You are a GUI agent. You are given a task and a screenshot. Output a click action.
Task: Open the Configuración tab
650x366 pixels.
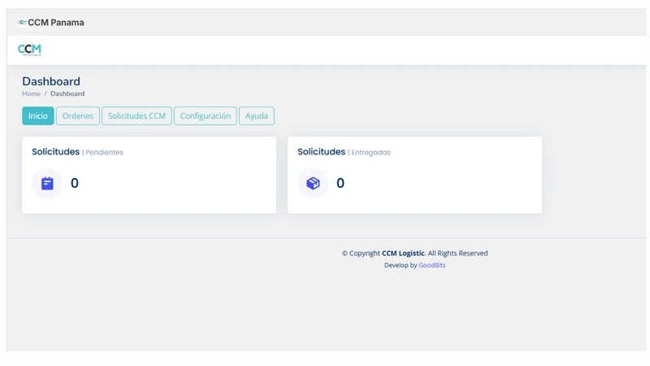(x=206, y=115)
